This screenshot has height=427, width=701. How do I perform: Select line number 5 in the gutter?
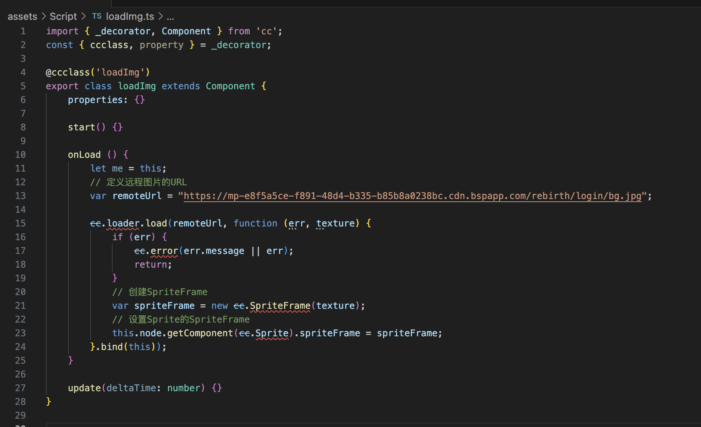pyautogui.click(x=23, y=86)
